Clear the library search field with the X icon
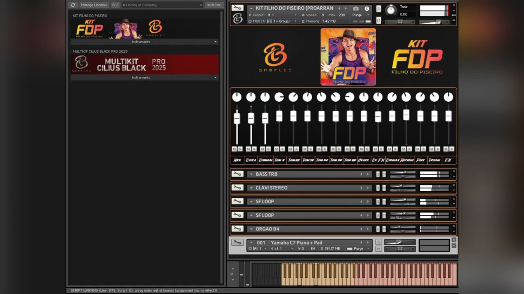The image size is (524, 294). pyautogui.click(x=201, y=5)
